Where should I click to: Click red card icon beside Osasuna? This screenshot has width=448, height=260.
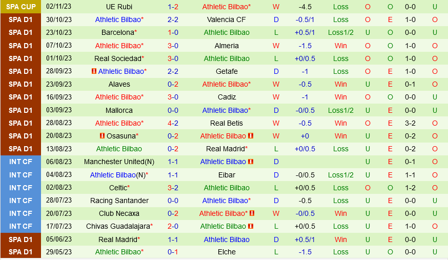coord(103,136)
